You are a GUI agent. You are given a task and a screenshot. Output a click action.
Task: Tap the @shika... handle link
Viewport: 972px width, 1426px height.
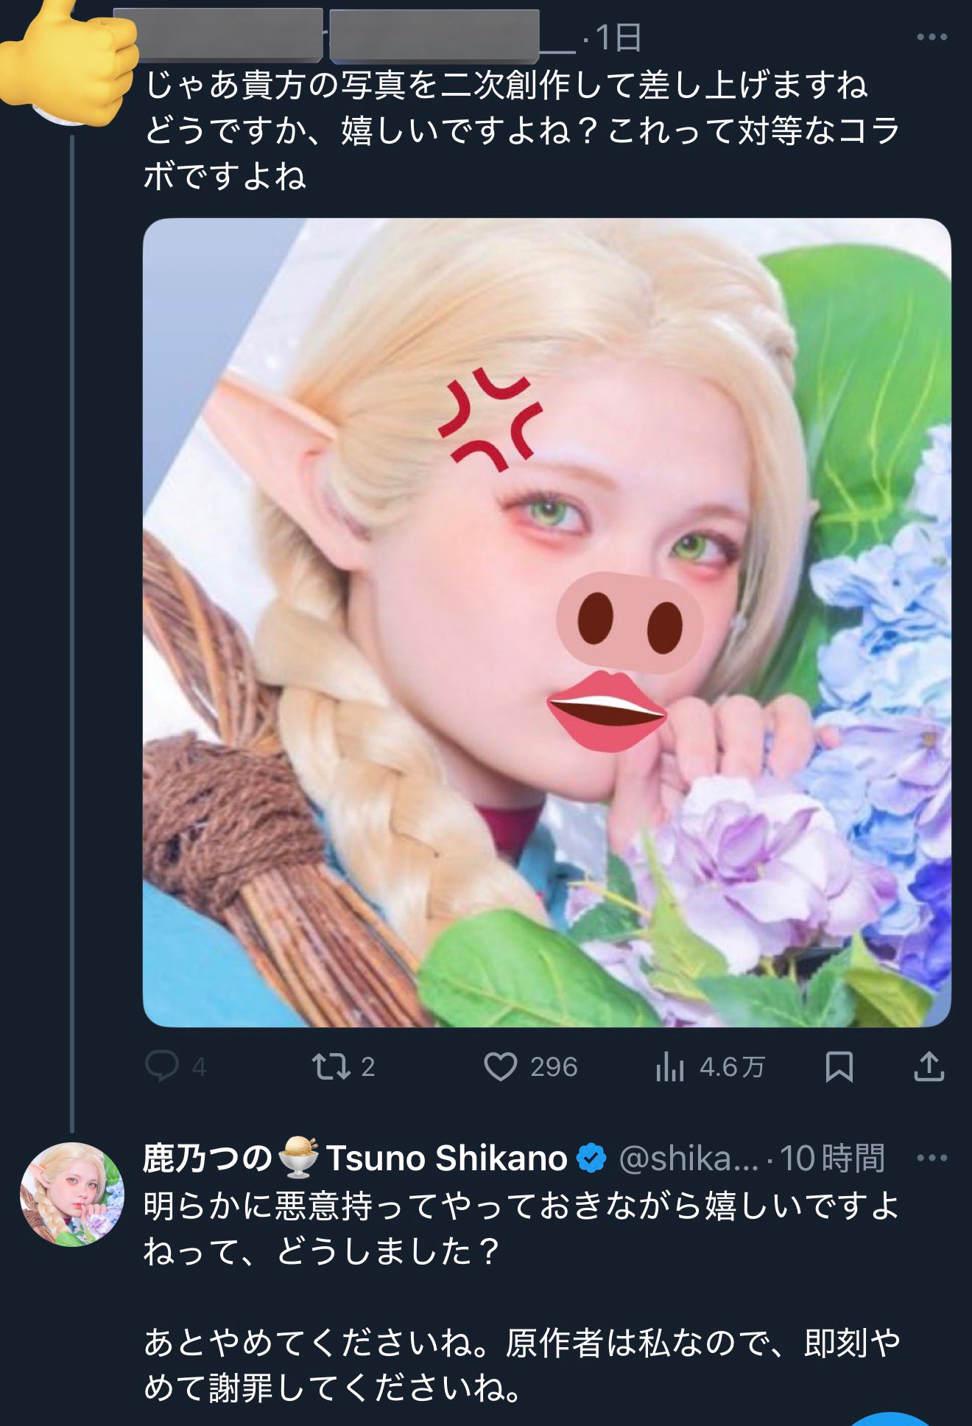(688, 1158)
